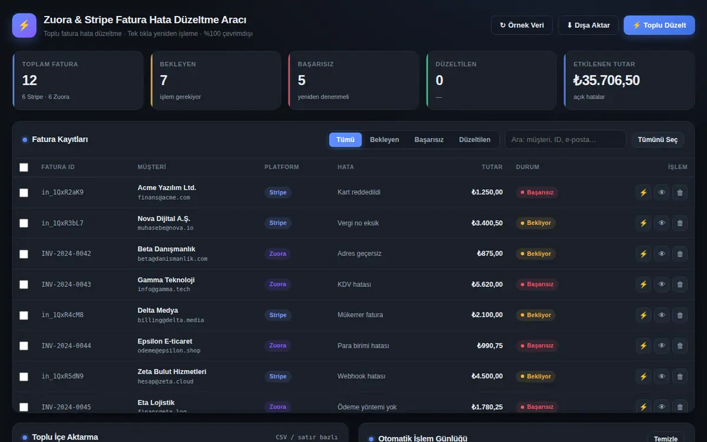
Task: Click Otomatik İşlem Günlüğü heading
Action: (422, 439)
